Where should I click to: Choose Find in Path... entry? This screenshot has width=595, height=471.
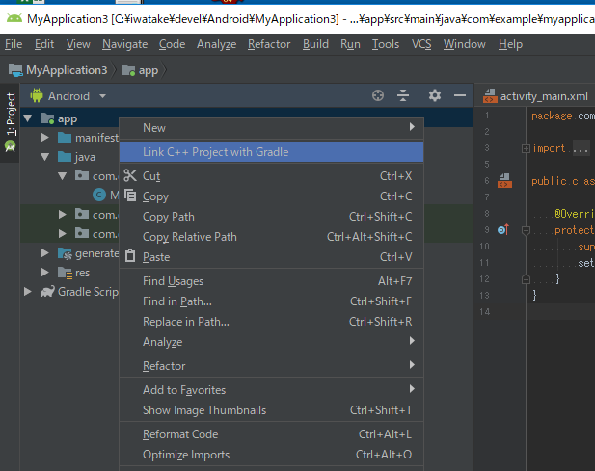271,301
